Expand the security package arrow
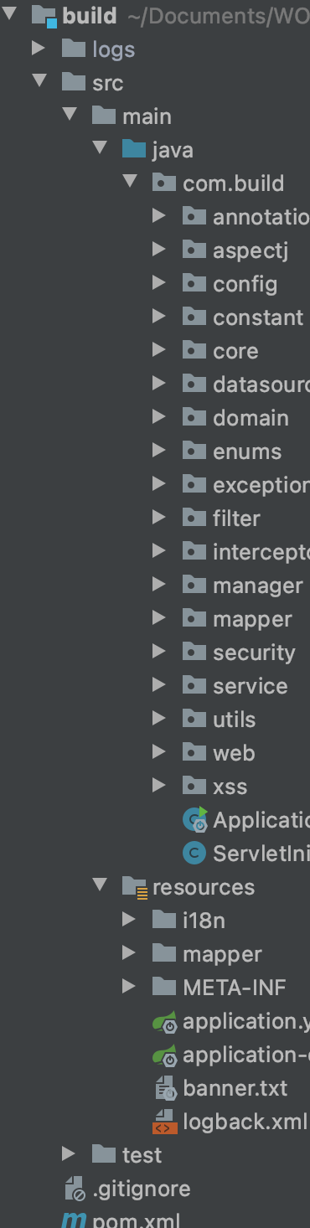 click(x=158, y=652)
